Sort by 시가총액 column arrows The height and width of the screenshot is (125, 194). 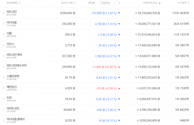click(x=188, y=3)
